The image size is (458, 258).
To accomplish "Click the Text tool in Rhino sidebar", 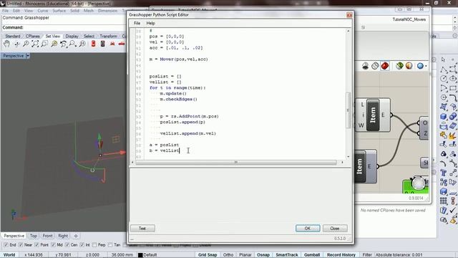I will 444,173.
